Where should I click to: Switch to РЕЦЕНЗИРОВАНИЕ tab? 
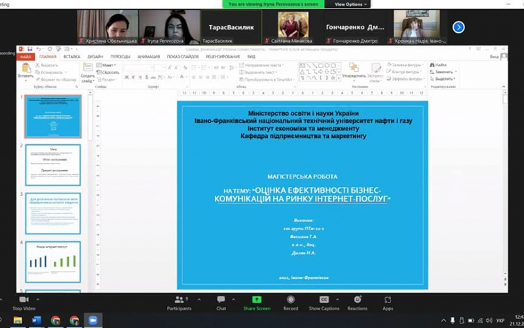(x=223, y=57)
